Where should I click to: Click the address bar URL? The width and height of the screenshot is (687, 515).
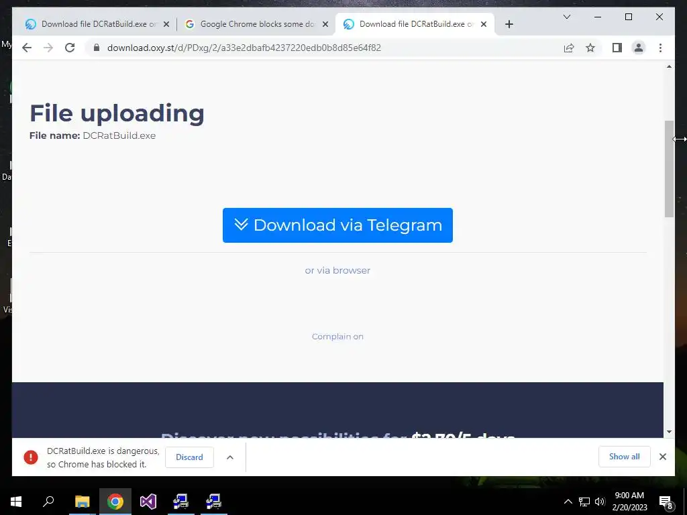[244, 48]
